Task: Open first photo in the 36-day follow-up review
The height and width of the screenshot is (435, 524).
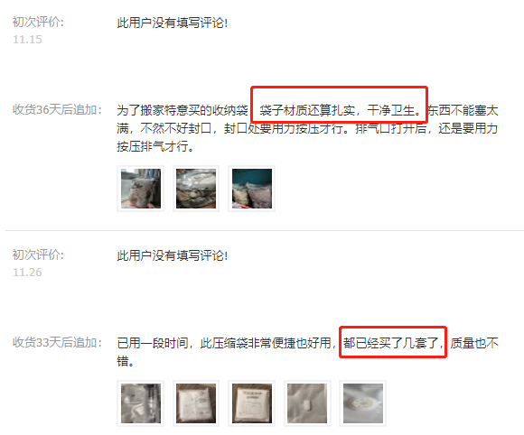Action: click(x=141, y=189)
